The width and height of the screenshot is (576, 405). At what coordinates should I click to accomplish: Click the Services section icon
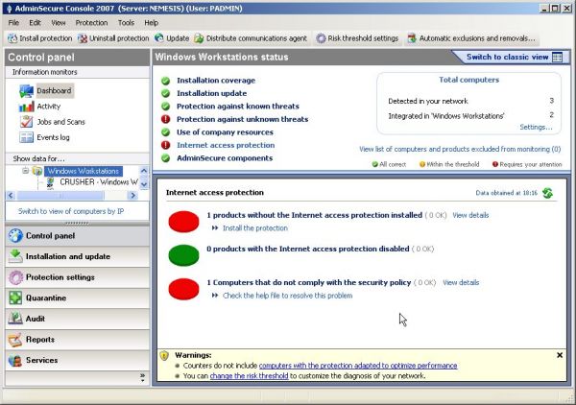click(x=15, y=360)
